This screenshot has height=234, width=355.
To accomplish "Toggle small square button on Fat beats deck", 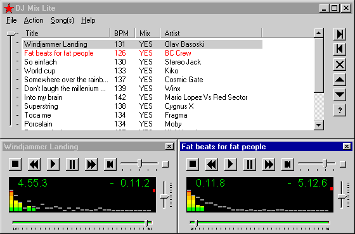I will point(343,164).
